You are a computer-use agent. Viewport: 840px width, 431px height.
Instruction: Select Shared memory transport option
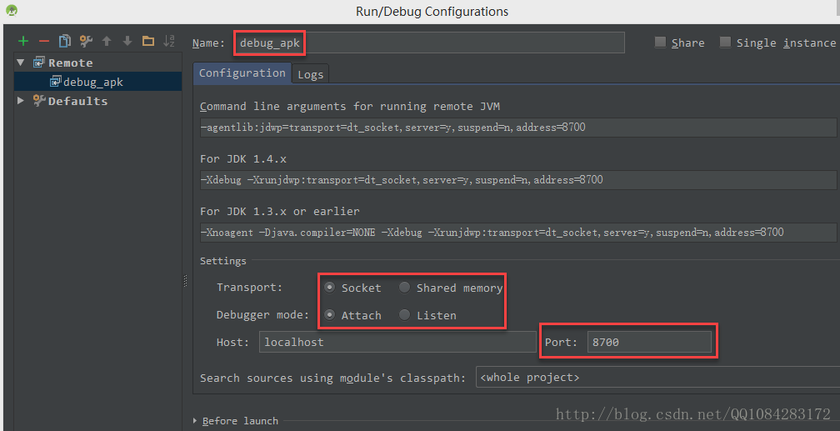(404, 288)
